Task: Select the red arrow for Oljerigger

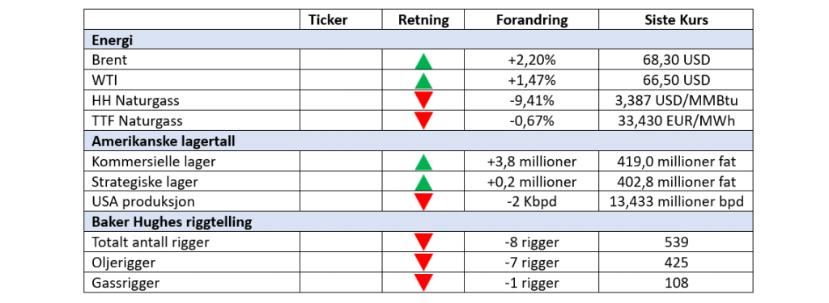Action: tap(423, 263)
